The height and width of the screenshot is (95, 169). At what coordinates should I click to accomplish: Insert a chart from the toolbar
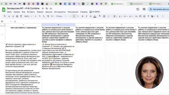(144, 16)
